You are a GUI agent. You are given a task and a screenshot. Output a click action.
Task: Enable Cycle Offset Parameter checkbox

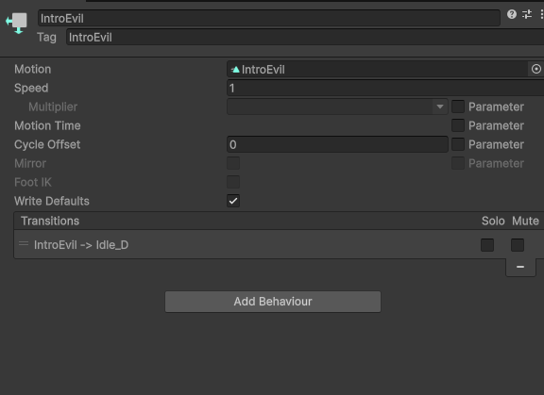click(x=458, y=144)
